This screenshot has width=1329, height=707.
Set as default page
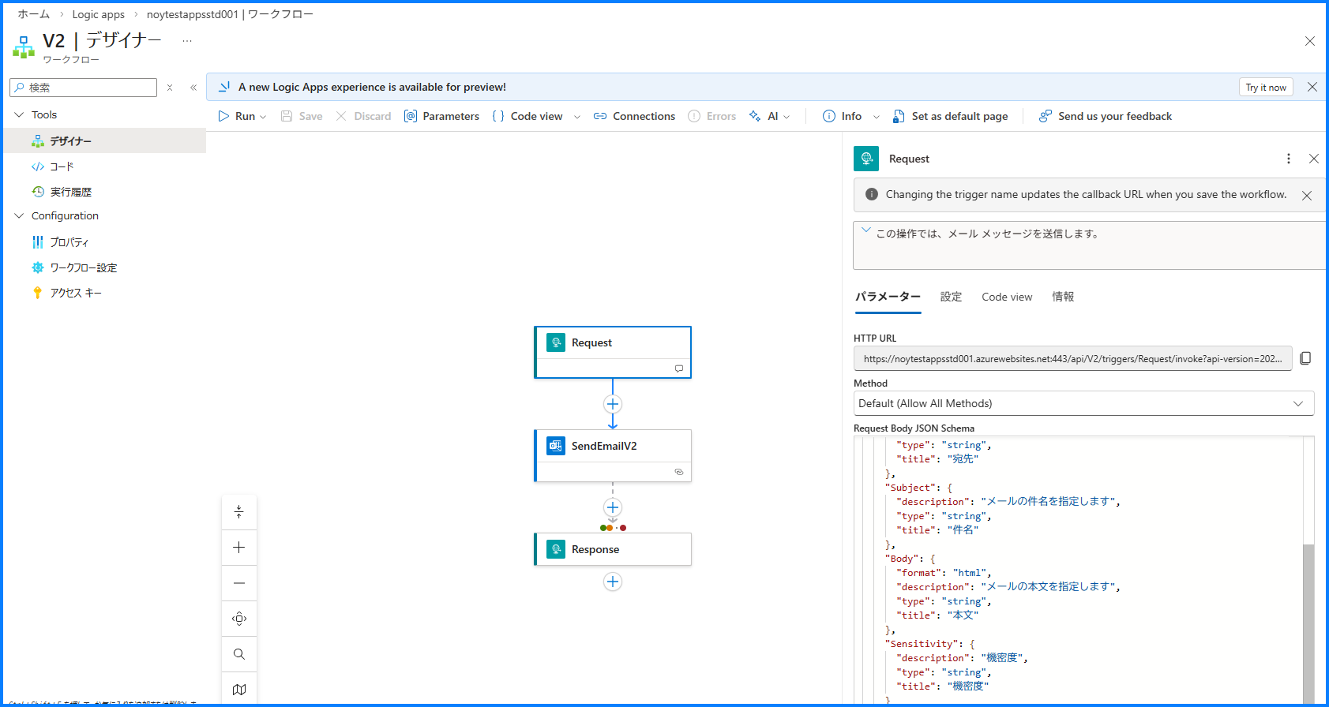(x=950, y=116)
